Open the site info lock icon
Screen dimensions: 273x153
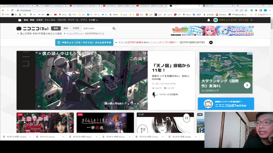(18, 10)
